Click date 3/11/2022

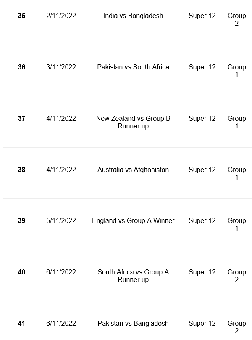(x=61, y=67)
